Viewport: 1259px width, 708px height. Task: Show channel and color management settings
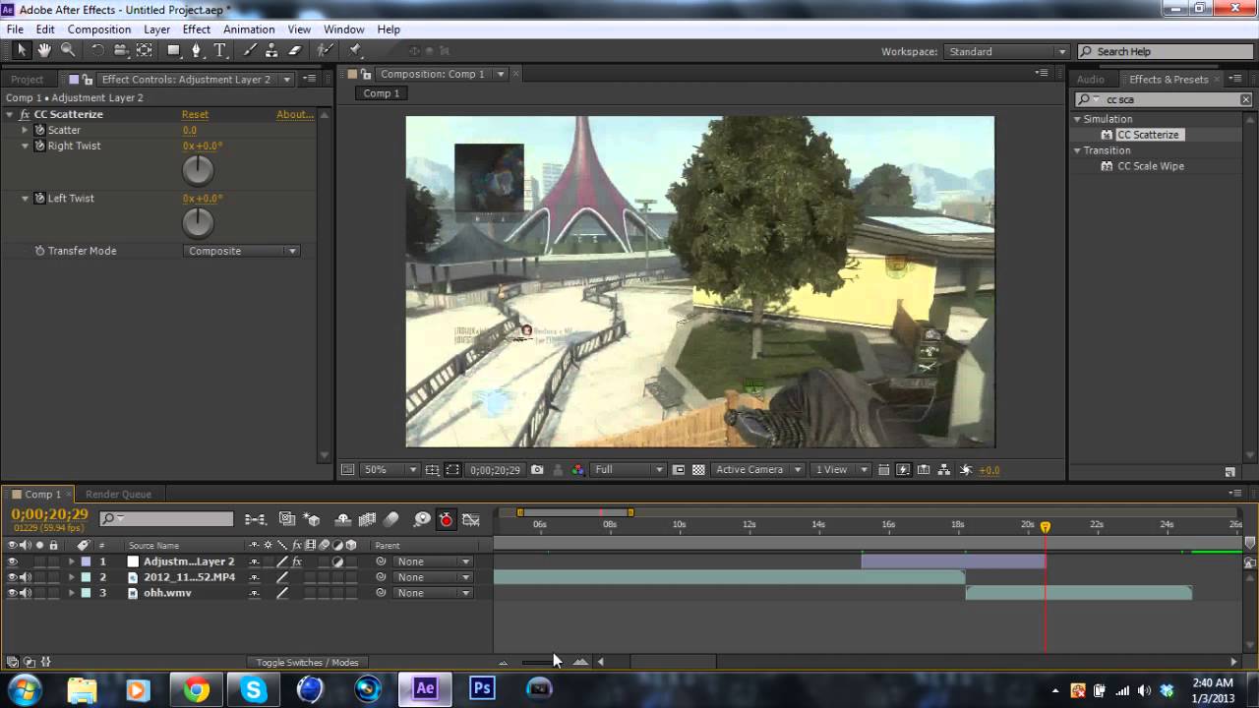[x=577, y=470]
